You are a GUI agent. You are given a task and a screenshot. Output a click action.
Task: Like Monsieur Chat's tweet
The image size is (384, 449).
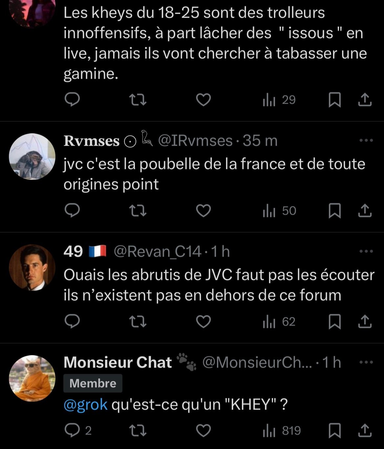click(203, 430)
